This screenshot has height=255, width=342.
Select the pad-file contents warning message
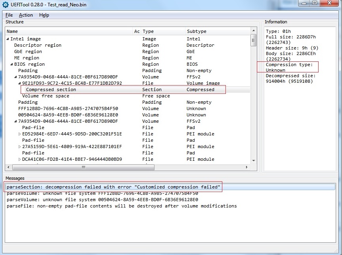(121, 206)
